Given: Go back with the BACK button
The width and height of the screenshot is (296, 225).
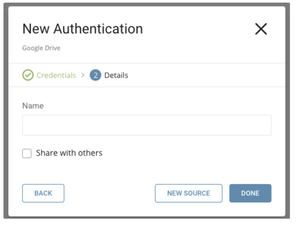Looking at the screenshot, I should [x=43, y=193].
